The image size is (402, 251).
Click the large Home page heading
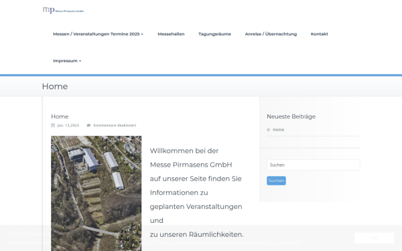55,86
